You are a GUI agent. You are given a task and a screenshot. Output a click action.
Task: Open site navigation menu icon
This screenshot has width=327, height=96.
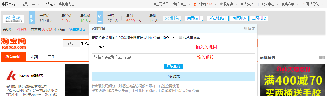tap(303, 4)
